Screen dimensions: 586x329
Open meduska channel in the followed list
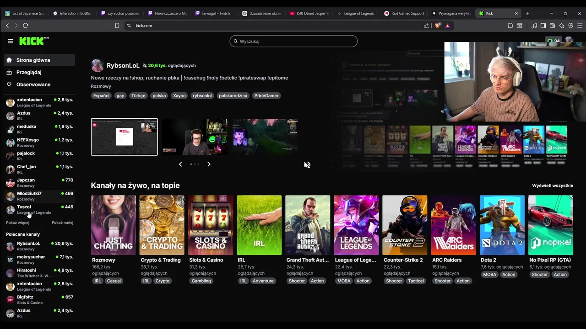40,129
